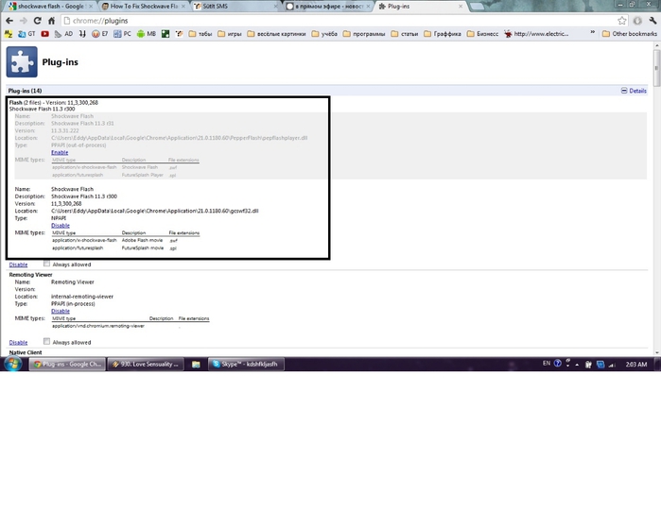Click the Windows Start orb
The width and height of the screenshot is (661, 529).
(13, 364)
